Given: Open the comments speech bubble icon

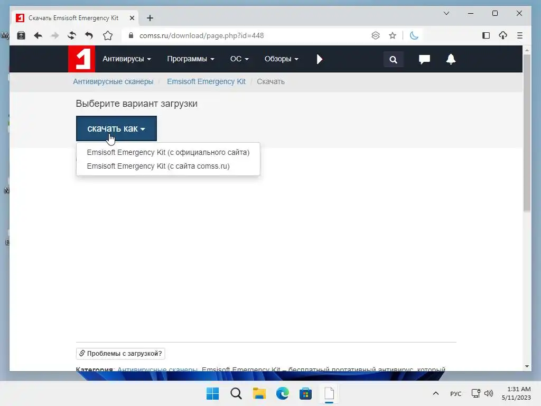Looking at the screenshot, I should pos(424,59).
